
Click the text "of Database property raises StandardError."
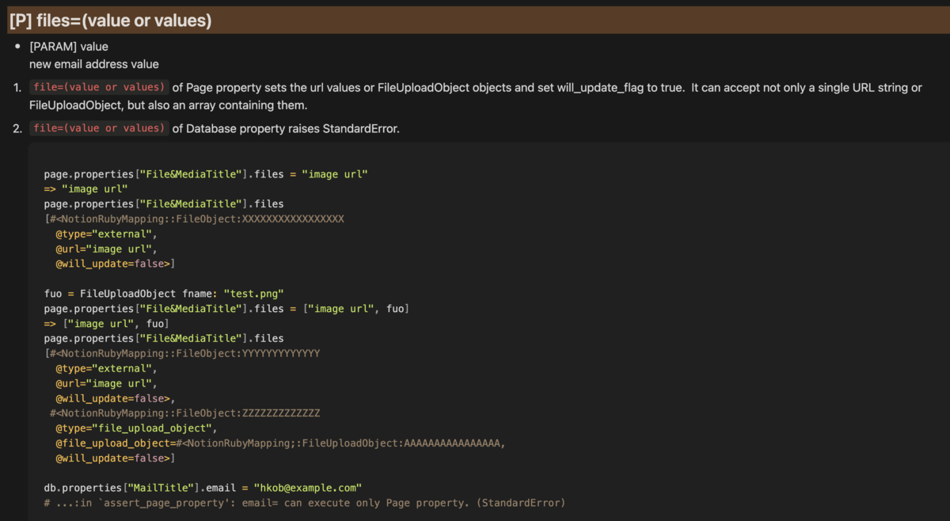pos(286,128)
